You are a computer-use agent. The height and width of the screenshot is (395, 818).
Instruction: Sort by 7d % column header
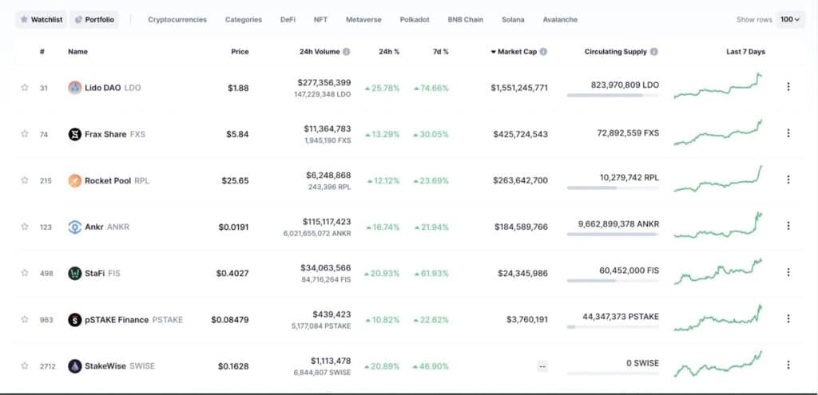pos(440,52)
